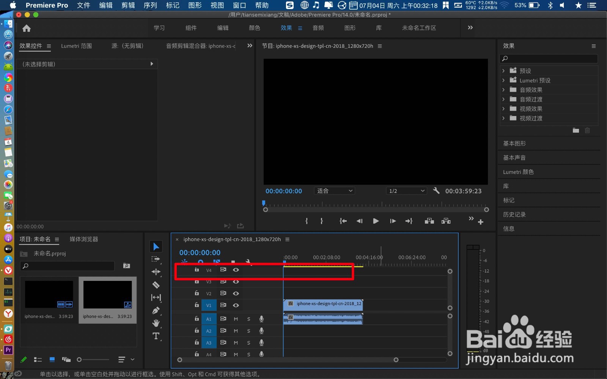This screenshot has height=379, width=607.
Task: Toggle lock on A1 track
Action: (x=197, y=319)
